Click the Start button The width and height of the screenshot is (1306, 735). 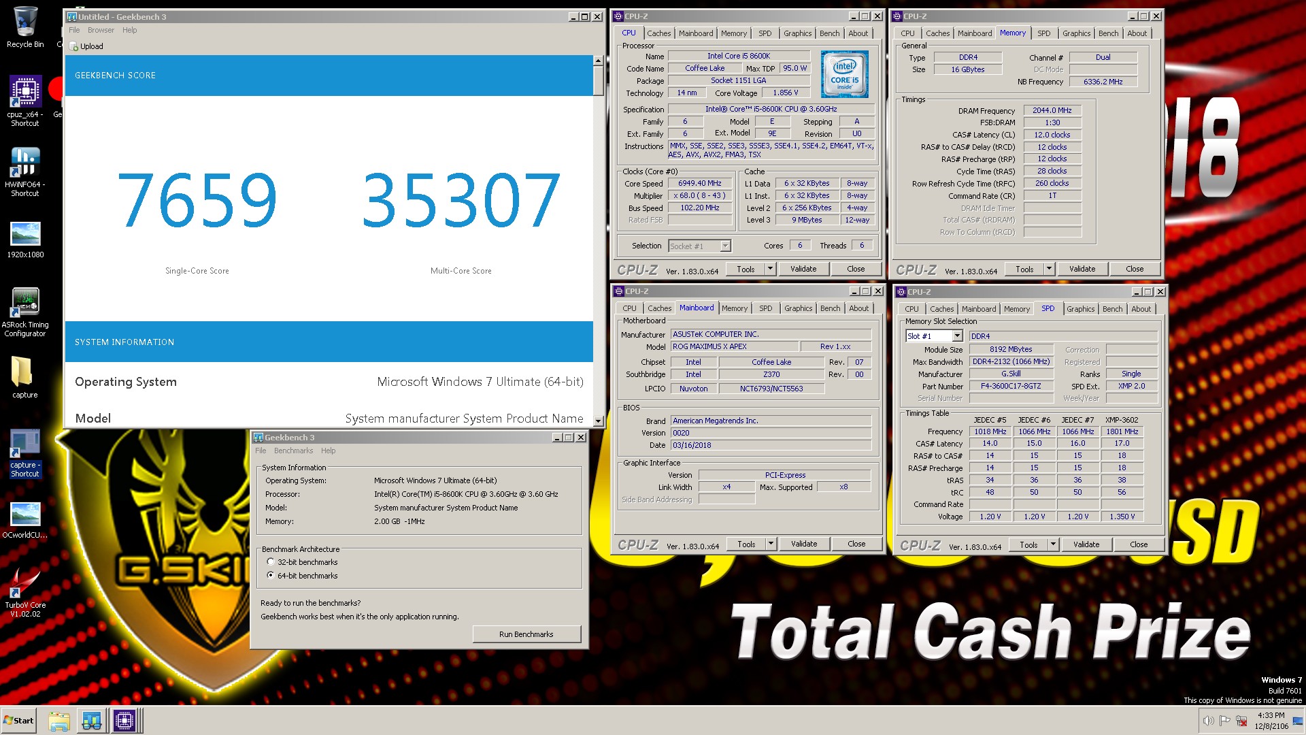19,721
